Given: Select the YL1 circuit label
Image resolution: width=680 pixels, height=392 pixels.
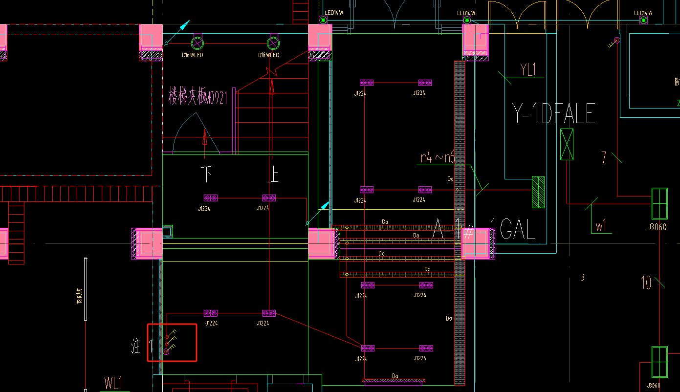Looking at the screenshot, I should click(528, 70).
